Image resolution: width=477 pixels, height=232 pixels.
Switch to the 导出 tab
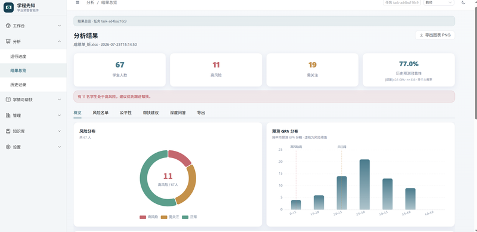(x=201, y=113)
